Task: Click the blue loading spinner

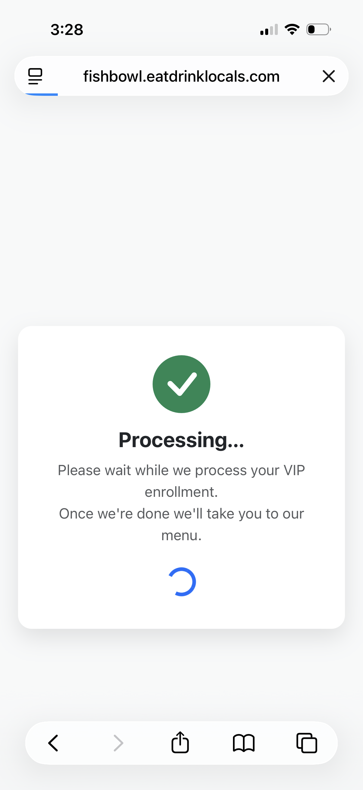Action: click(182, 582)
